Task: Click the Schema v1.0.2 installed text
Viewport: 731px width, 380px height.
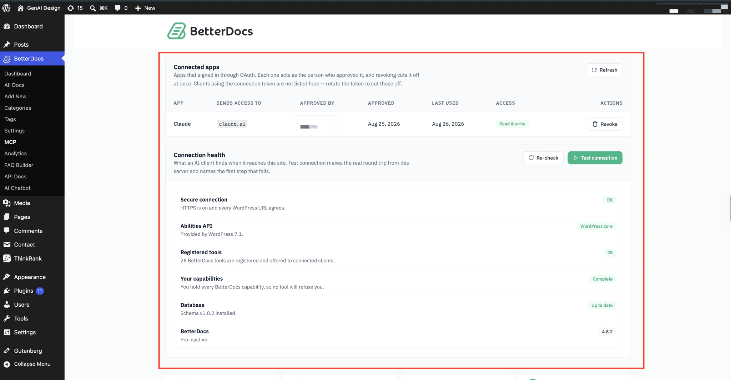Action: [208, 313]
